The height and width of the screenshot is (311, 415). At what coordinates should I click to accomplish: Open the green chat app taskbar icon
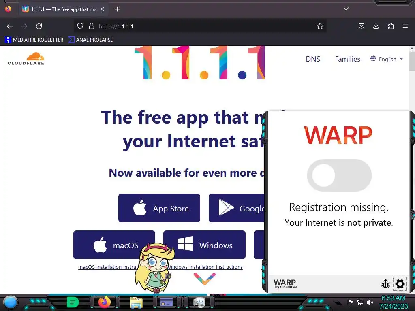[x=73, y=302]
